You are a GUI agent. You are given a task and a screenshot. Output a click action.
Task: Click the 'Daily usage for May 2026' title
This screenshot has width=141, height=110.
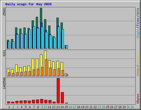pyautogui.click(x=28, y=4)
